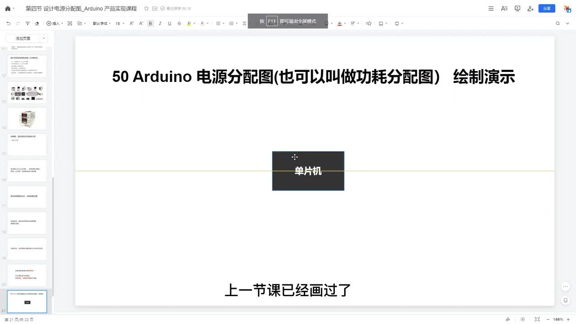The height and width of the screenshot is (324, 576).
Task: Undo the last action
Action: pyautogui.click(x=8, y=23)
